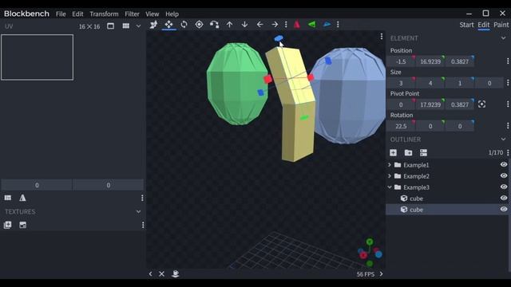
Task: Click the UV maximize face icon
Action: pos(8,198)
